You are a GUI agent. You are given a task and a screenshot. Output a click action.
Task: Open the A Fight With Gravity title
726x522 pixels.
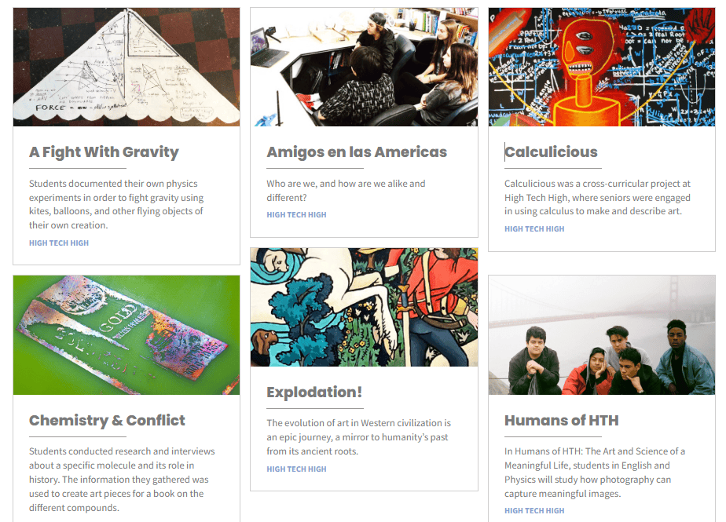(x=104, y=151)
